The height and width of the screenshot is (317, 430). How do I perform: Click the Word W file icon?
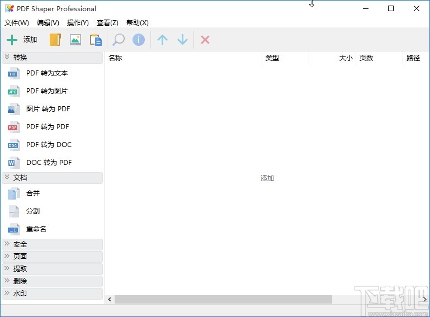14,162
